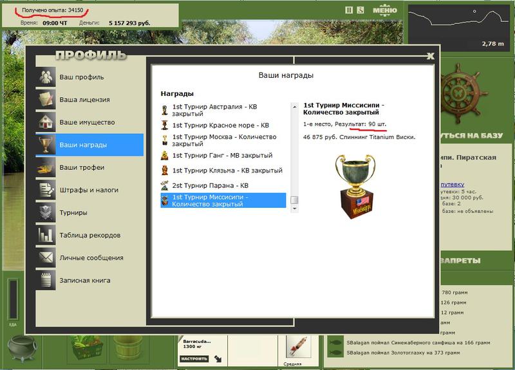Click the Barracuda 1300 кг tackle slot

coord(203,351)
